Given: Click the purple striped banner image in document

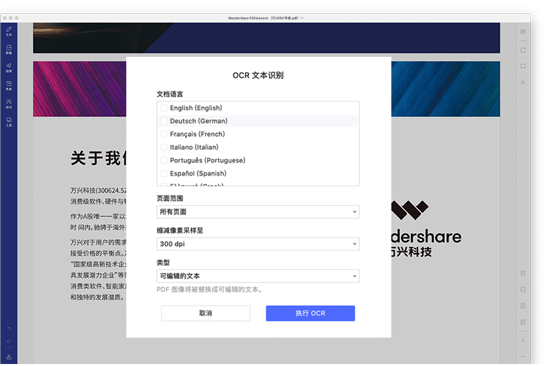Looking at the screenshot, I should [x=79, y=89].
